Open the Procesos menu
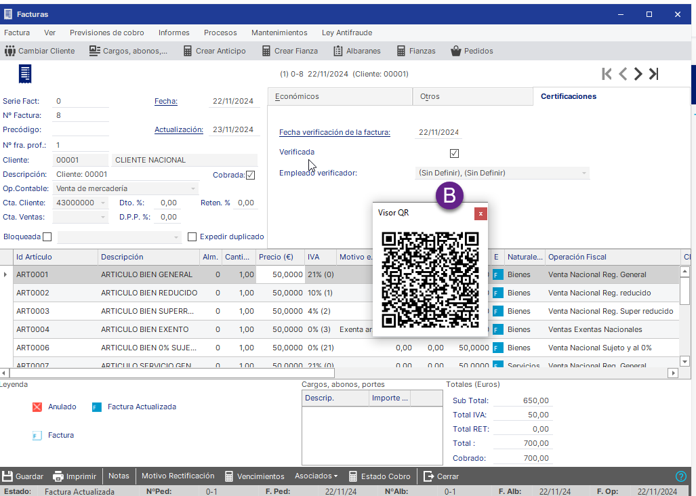Image resolution: width=696 pixels, height=496 pixels. (x=221, y=33)
